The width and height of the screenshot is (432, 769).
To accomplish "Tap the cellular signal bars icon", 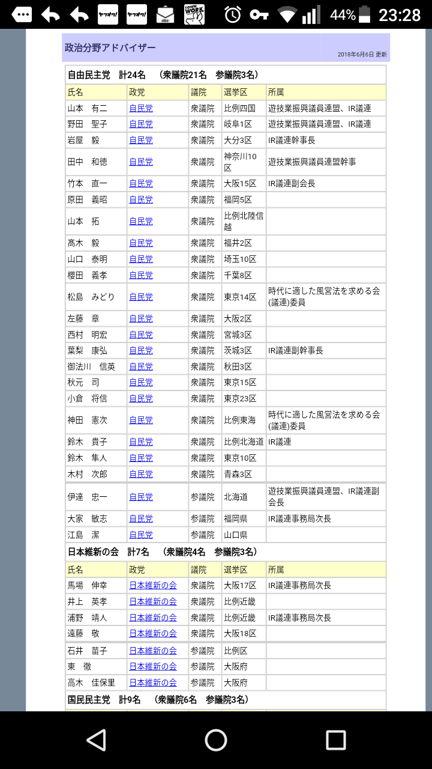I will [x=311, y=15].
